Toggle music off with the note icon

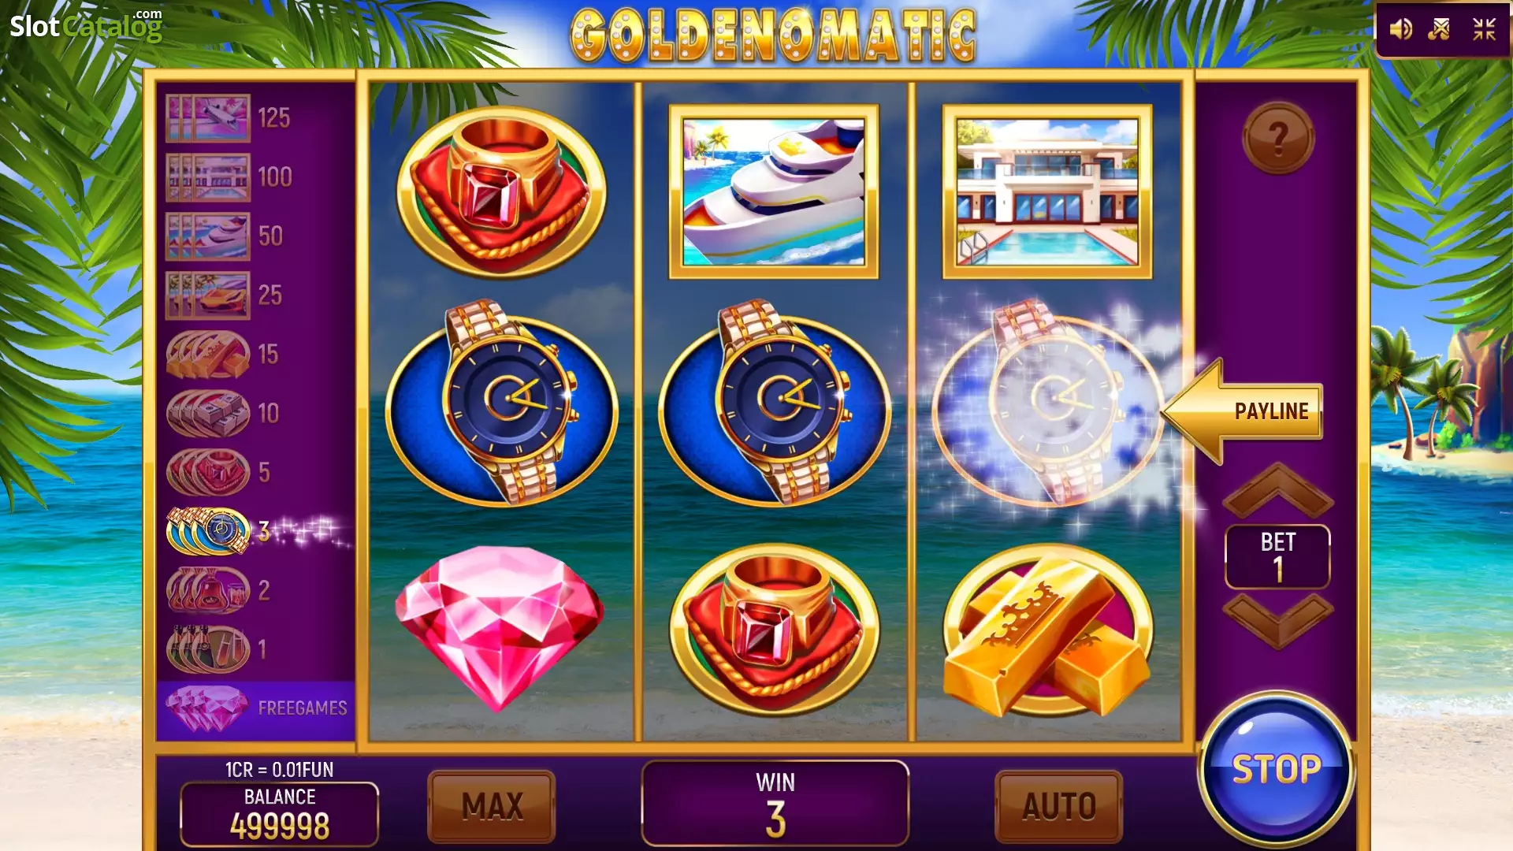point(1440,30)
